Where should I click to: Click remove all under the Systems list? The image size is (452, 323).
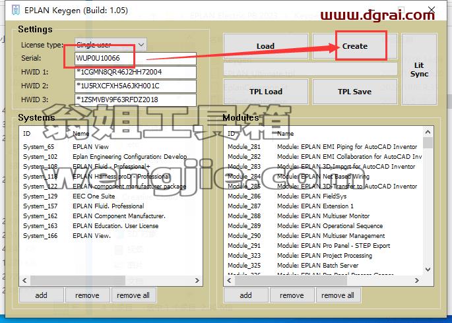133,295
